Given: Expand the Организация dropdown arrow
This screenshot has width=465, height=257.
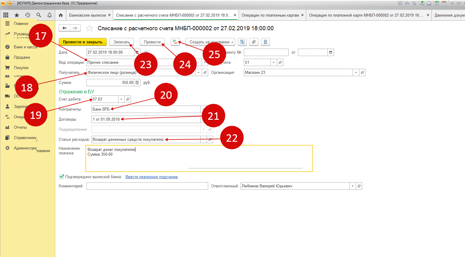Looking at the screenshot, I should [x=356, y=73].
